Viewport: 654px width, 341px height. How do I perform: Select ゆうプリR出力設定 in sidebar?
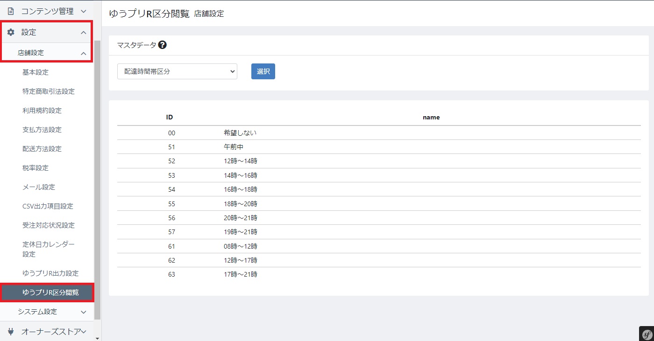(50, 273)
